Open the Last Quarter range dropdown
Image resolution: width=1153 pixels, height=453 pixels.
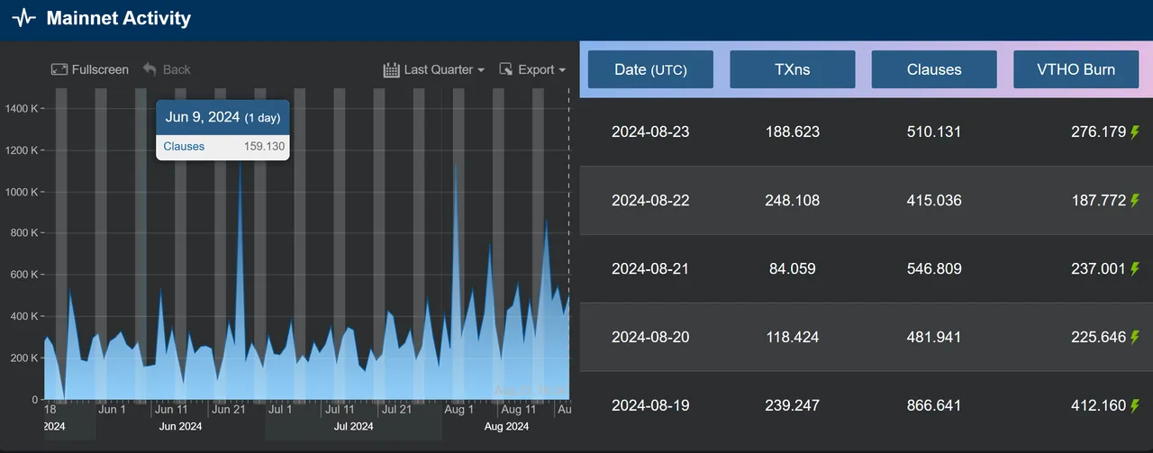pyautogui.click(x=434, y=69)
